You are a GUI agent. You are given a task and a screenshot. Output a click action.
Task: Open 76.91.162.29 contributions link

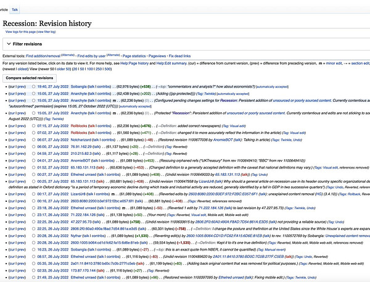pyautogui.click(x=81, y=147)
